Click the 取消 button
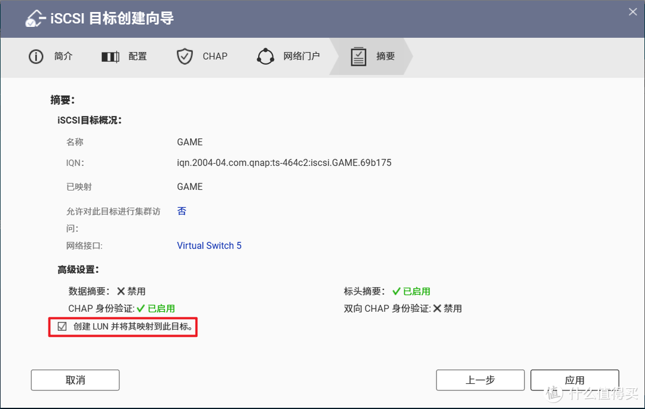The image size is (645, 409). (75, 380)
